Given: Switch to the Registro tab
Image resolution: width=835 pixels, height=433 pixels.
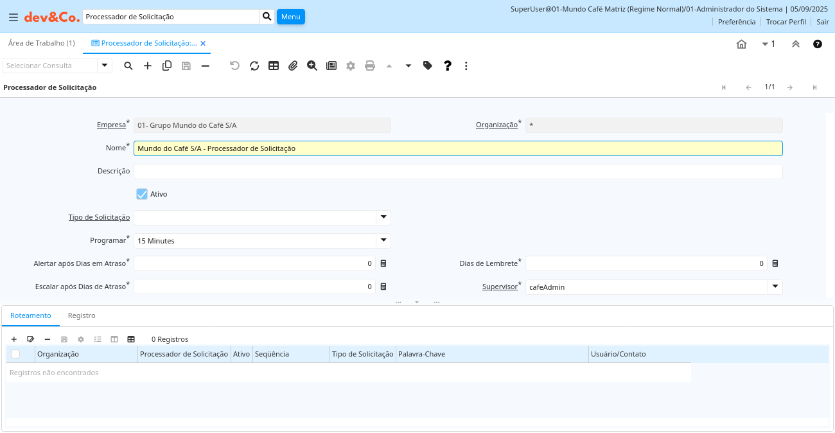Looking at the screenshot, I should click(x=82, y=315).
